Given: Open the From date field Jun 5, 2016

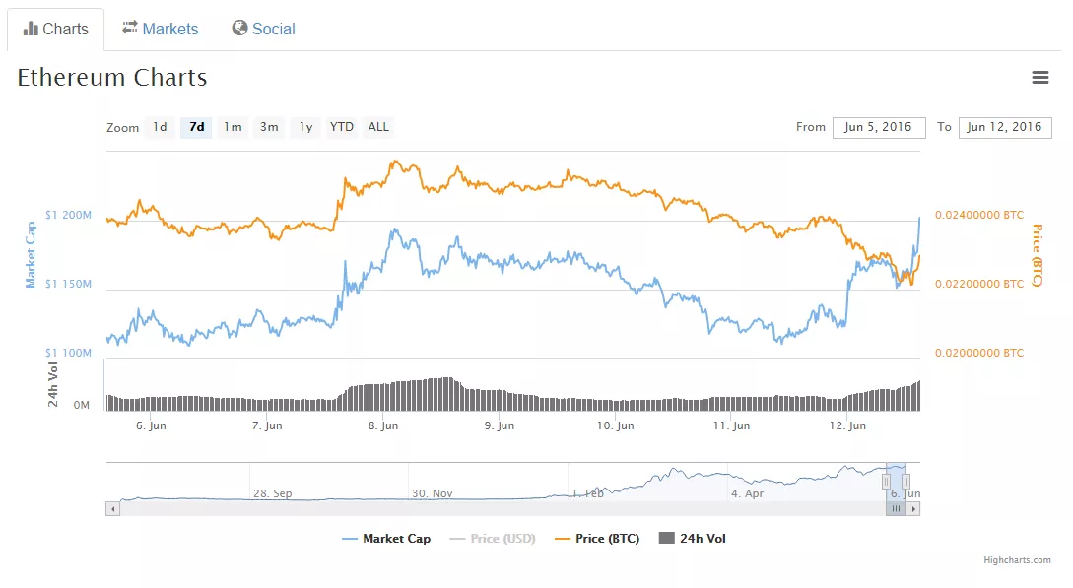Looking at the screenshot, I should (x=879, y=127).
